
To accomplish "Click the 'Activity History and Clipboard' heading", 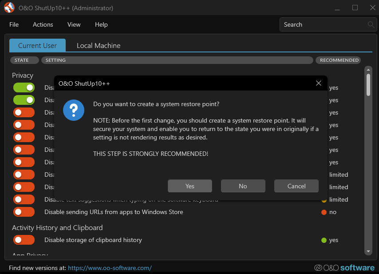I will 57,227.
